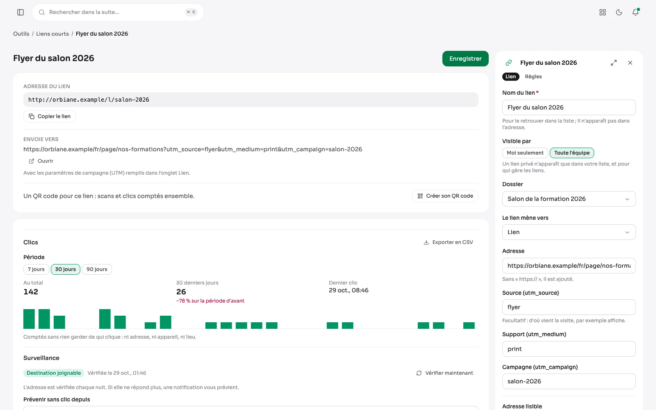Image resolution: width=656 pixels, height=410 pixels.
Task: Open the Le lien mène vers dropdown
Action: pyautogui.click(x=569, y=232)
